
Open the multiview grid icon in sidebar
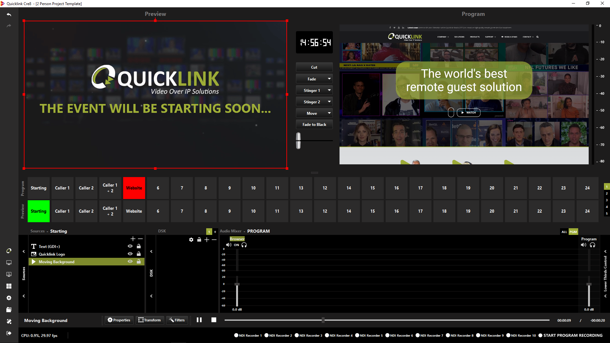coord(9,286)
